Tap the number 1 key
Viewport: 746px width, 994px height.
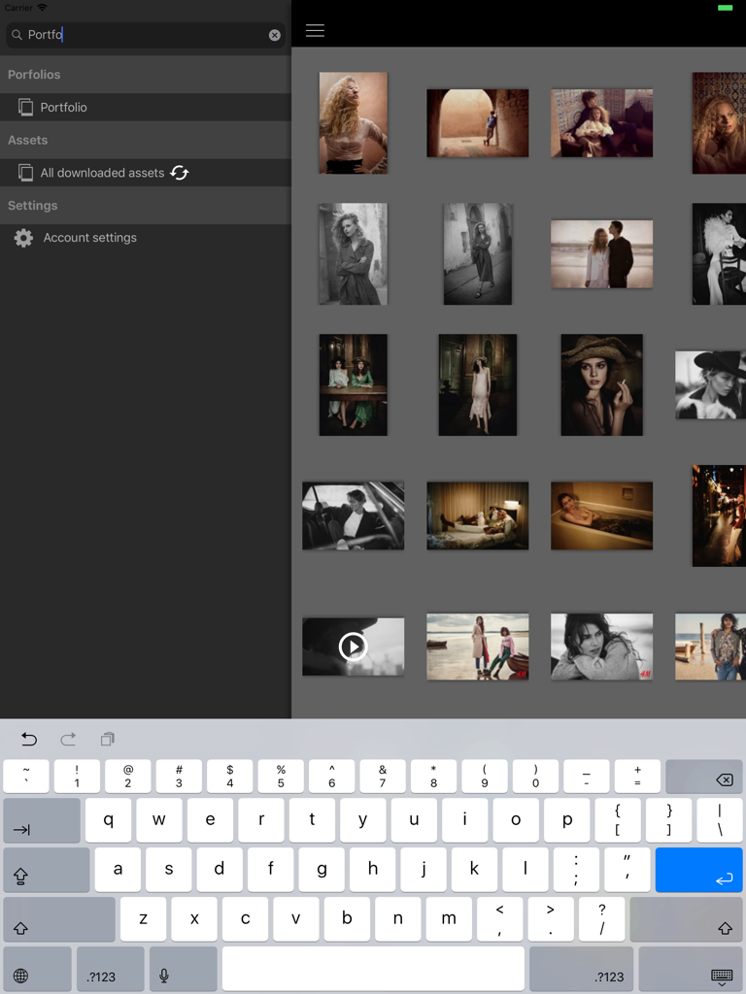[x=77, y=777]
